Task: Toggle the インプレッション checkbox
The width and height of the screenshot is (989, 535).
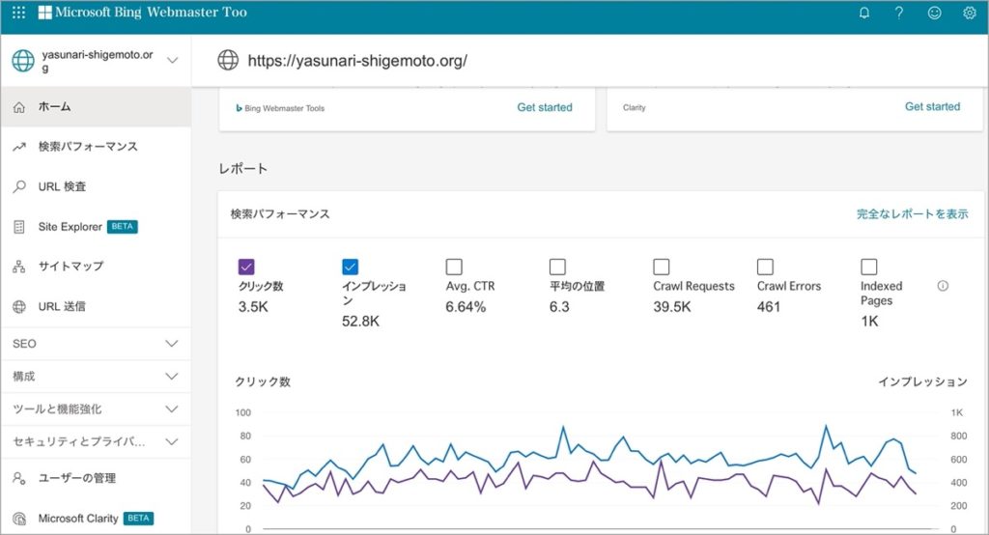Action: pyautogui.click(x=350, y=267)
